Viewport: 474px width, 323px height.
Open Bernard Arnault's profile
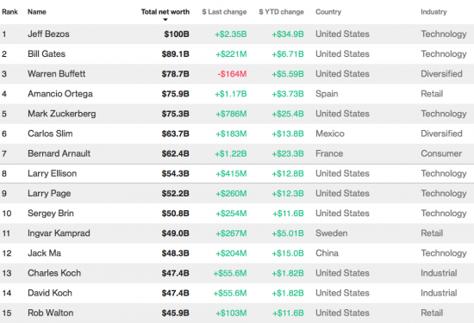coord(59,153)
